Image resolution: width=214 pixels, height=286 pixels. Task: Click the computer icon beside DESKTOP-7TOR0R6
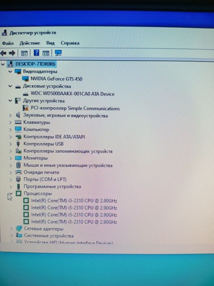coord(10,64)
